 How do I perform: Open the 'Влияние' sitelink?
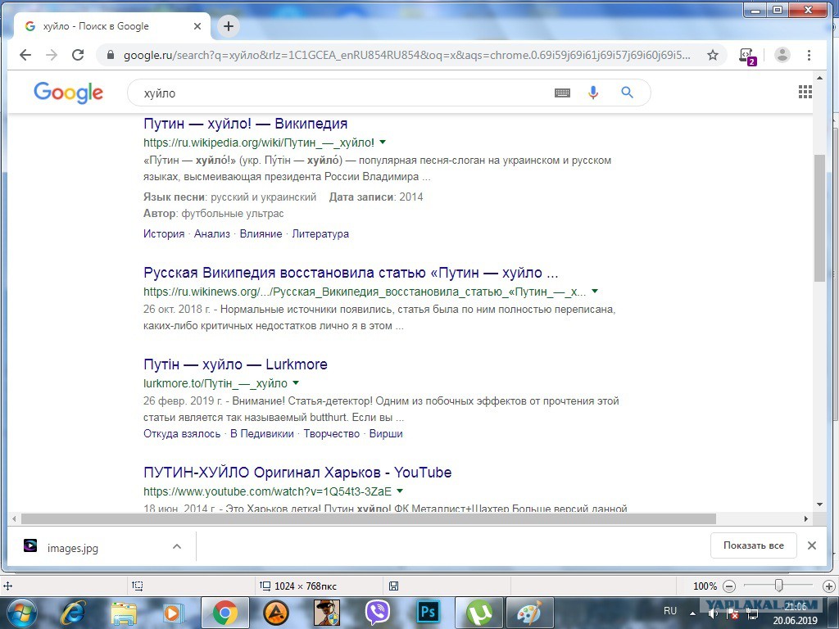pos(261,233)
